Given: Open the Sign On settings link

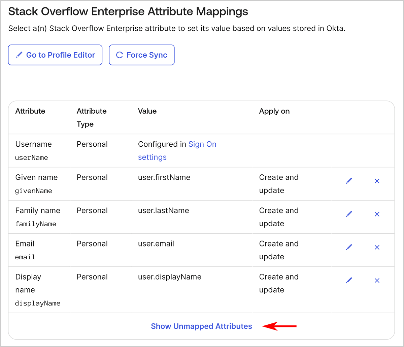Looking at the screenshot, I should (202, 144).
